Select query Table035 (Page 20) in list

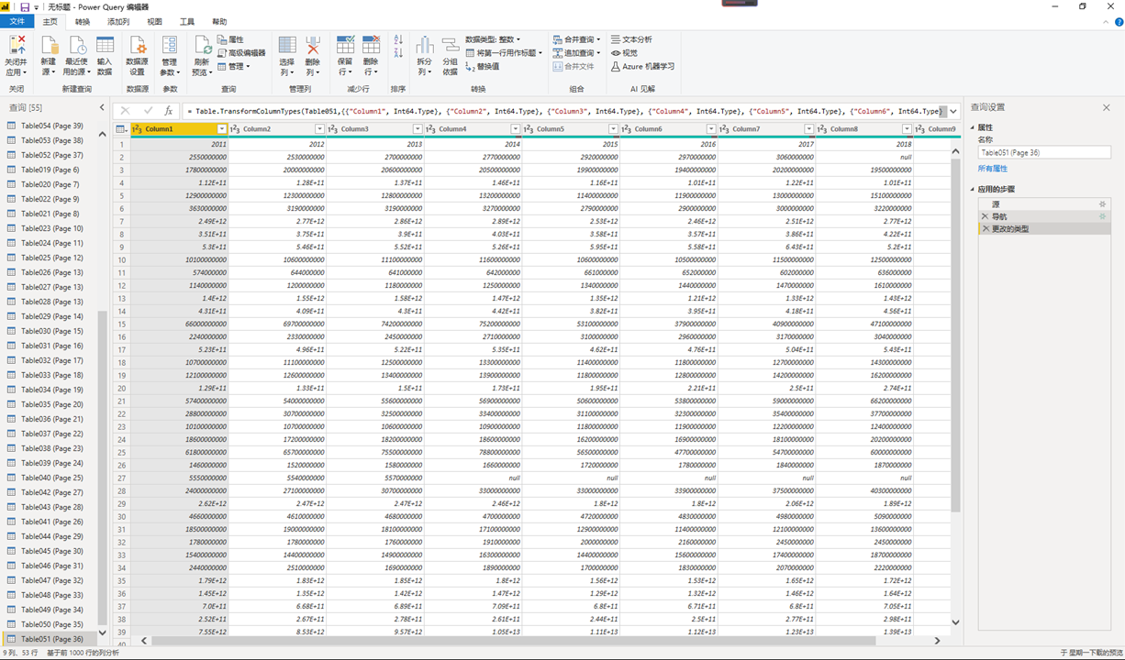pos(51,404)
